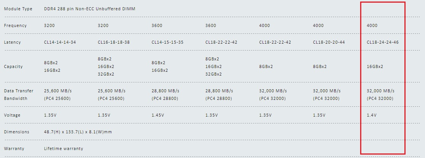
Task: Click the Warranty row label
Action: 14,149
